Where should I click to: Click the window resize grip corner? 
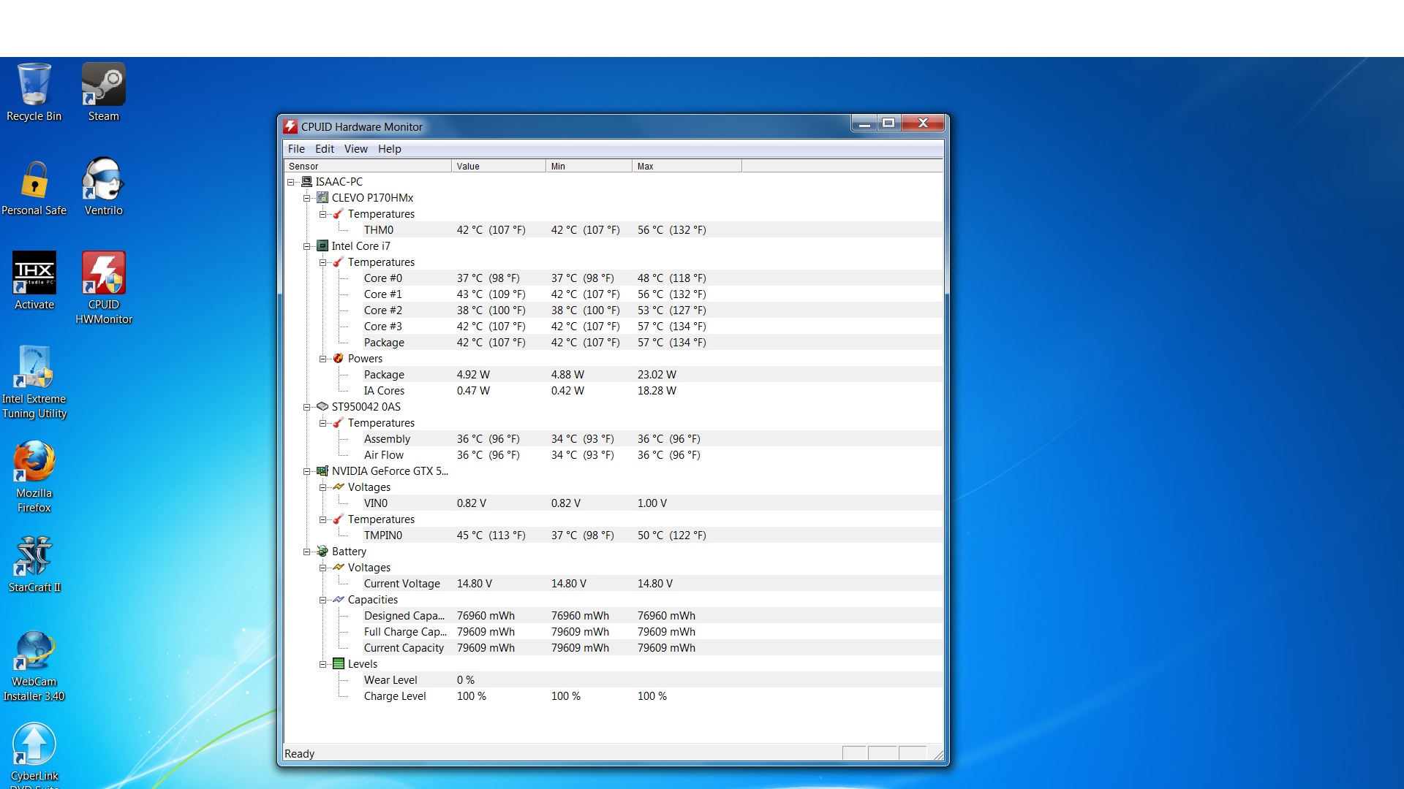click(938, 755)
